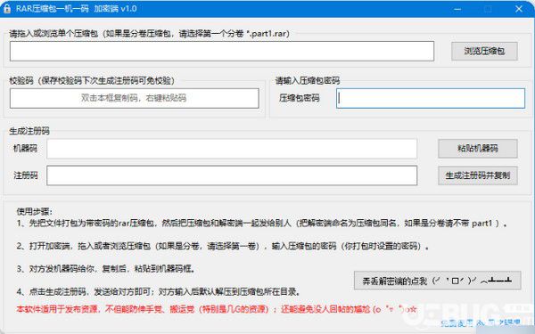This screenshot has width=535, height=334.
Task: Click the 注册码 output field
Action: [x=232, y=175]
